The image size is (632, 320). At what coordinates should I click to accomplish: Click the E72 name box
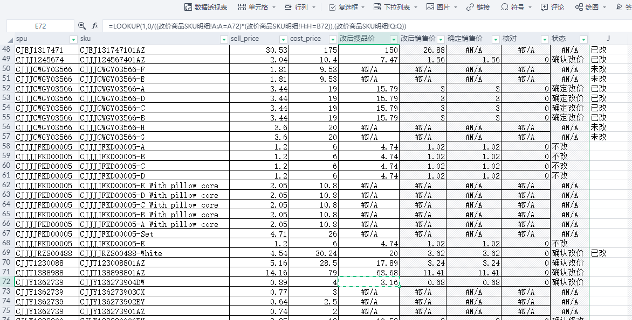(40, 26)
